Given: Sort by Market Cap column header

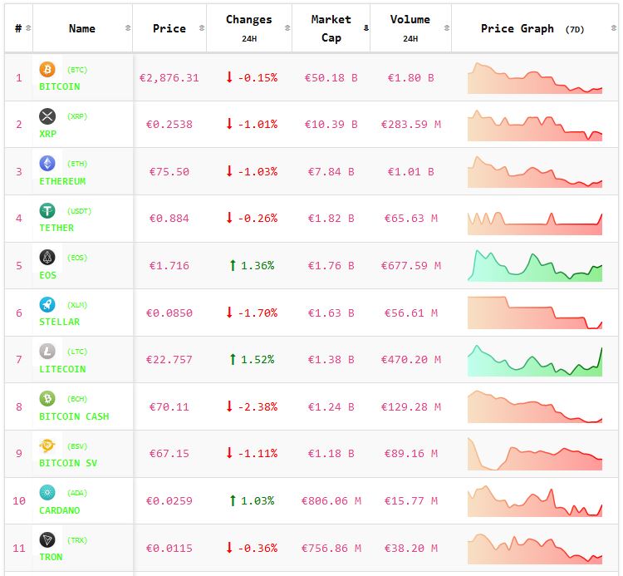Looking at the screenshot, I should tap(331, 28).
